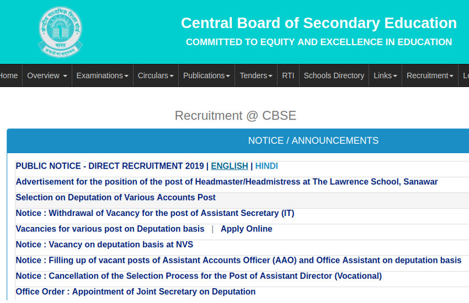Screen dimensions: 469x303
Task: Open the ENGLISH public notice link
Action: (x=229, y=166)
